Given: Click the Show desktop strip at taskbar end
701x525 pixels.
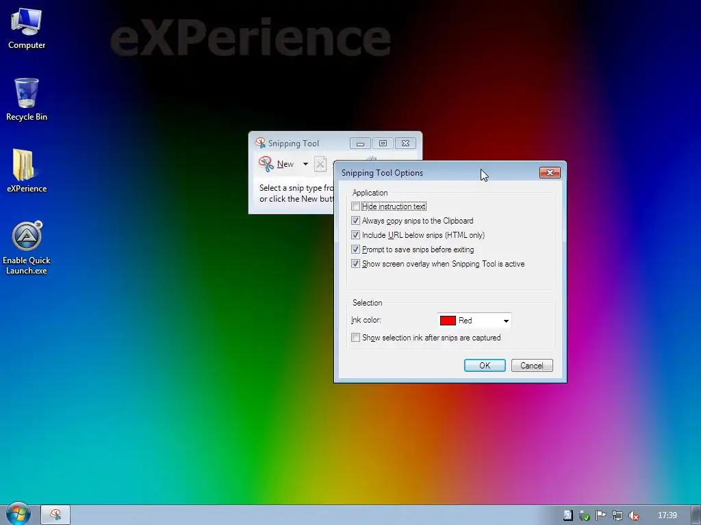Looking at the screenshot, I should [696, 515].
